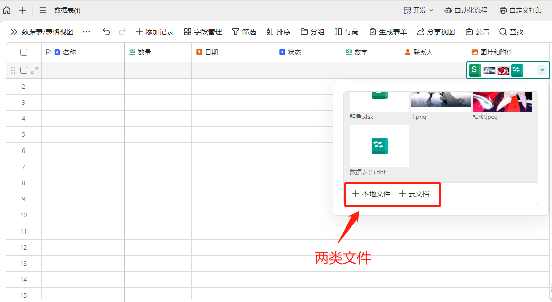The width and height of the screenshot is (552, 302).
Task: Open 自定义打印
Action: pyautogui.click(x=521, y=10)
